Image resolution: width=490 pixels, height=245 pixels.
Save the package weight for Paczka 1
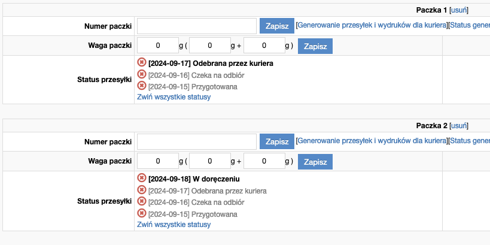[315, 46]
